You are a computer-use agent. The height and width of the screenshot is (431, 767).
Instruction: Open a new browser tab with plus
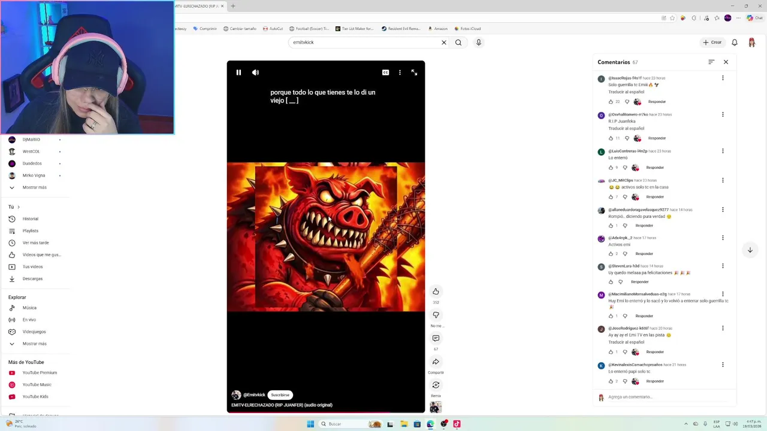click(233, 6)
